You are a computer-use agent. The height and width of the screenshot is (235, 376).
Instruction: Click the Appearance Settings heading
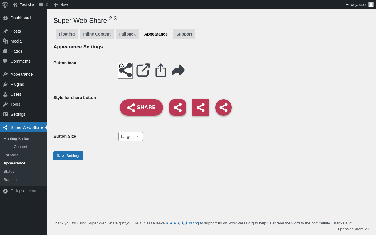point(78,47)
